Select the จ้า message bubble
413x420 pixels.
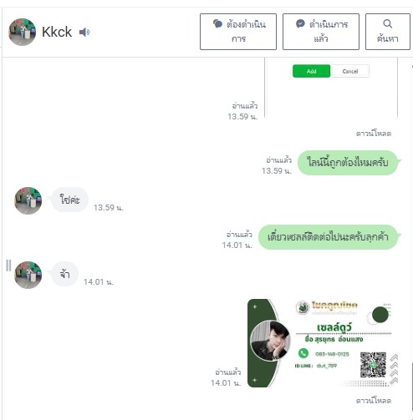64,274
